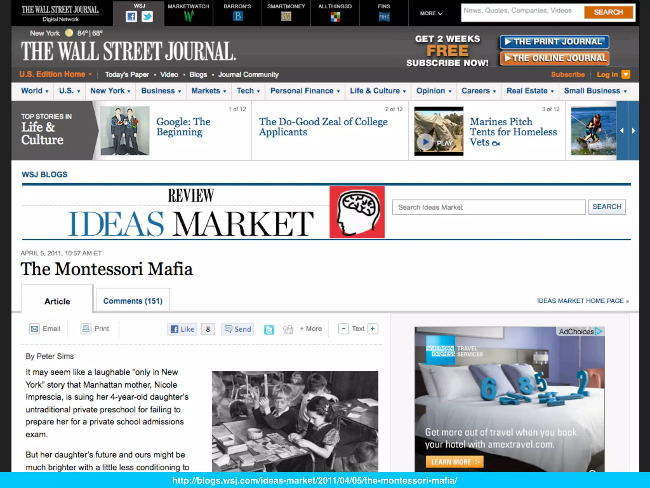Open the Blogs link in subnav
Image resolution: width=650 pixels, height=488 pixels.
coord(198,75)
